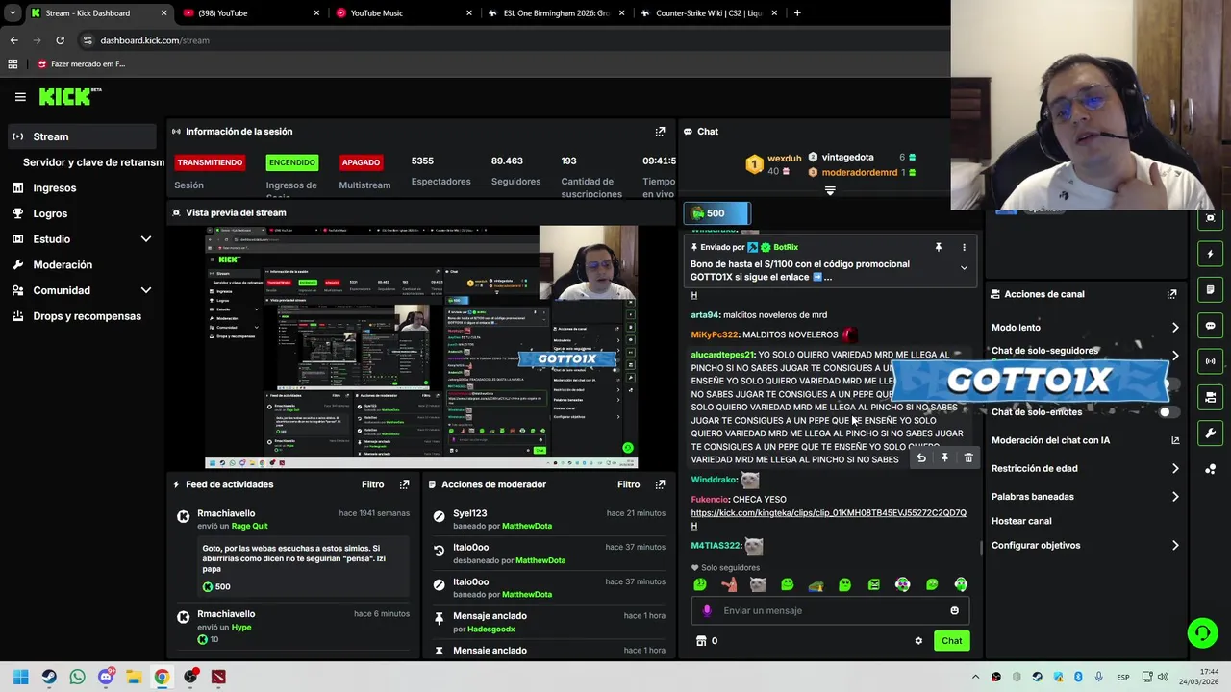Open WhatsApp from the taskbar
Viewport: 1231px width, 692px height.
[78, 677]
